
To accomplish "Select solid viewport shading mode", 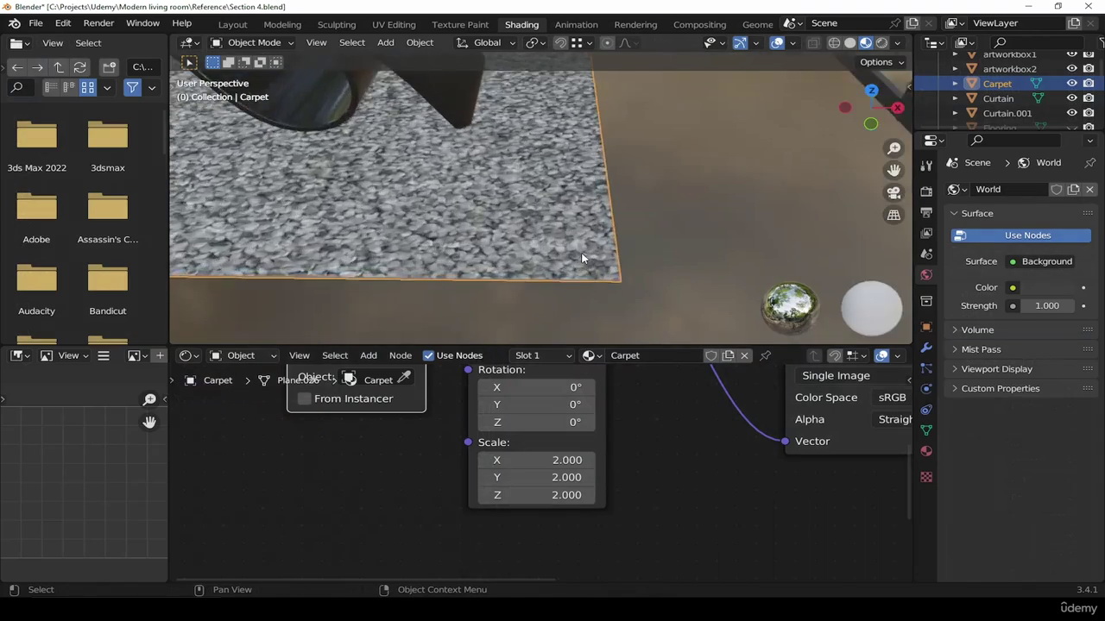I will pos(850,42).
